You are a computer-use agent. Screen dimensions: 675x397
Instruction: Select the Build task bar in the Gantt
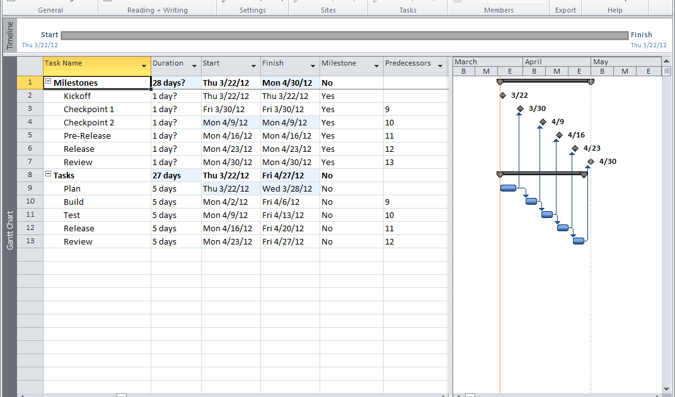click(531, 200)
